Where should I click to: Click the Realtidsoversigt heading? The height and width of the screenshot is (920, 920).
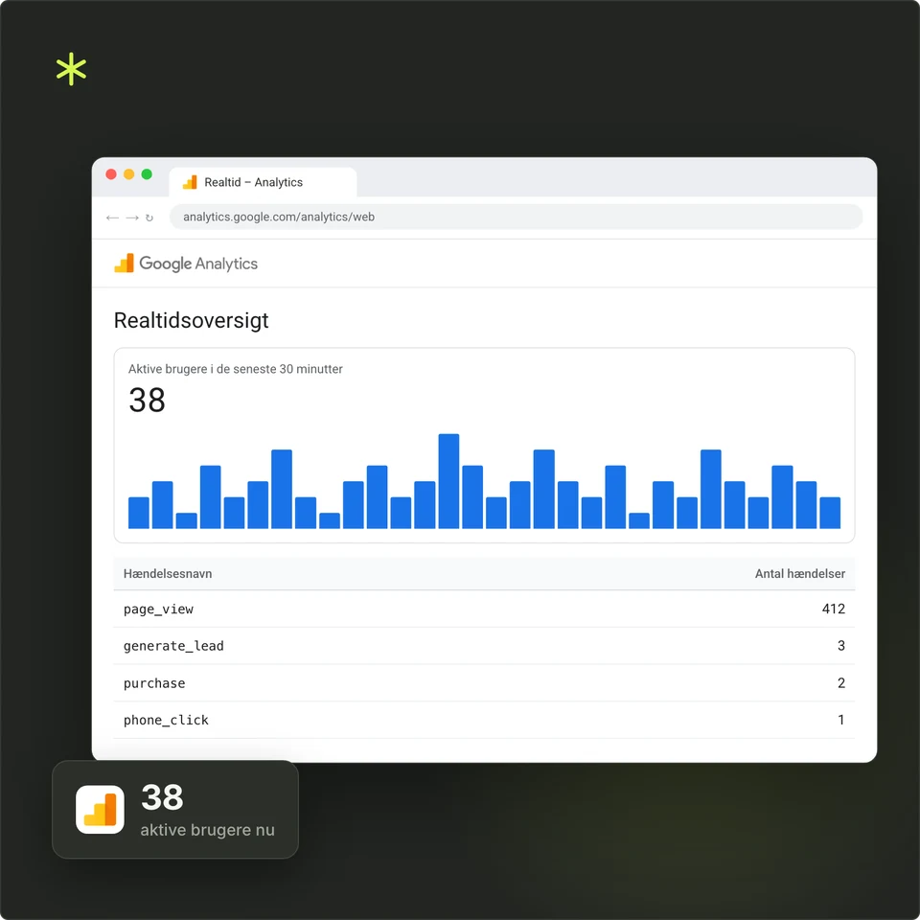pos(191,320)
